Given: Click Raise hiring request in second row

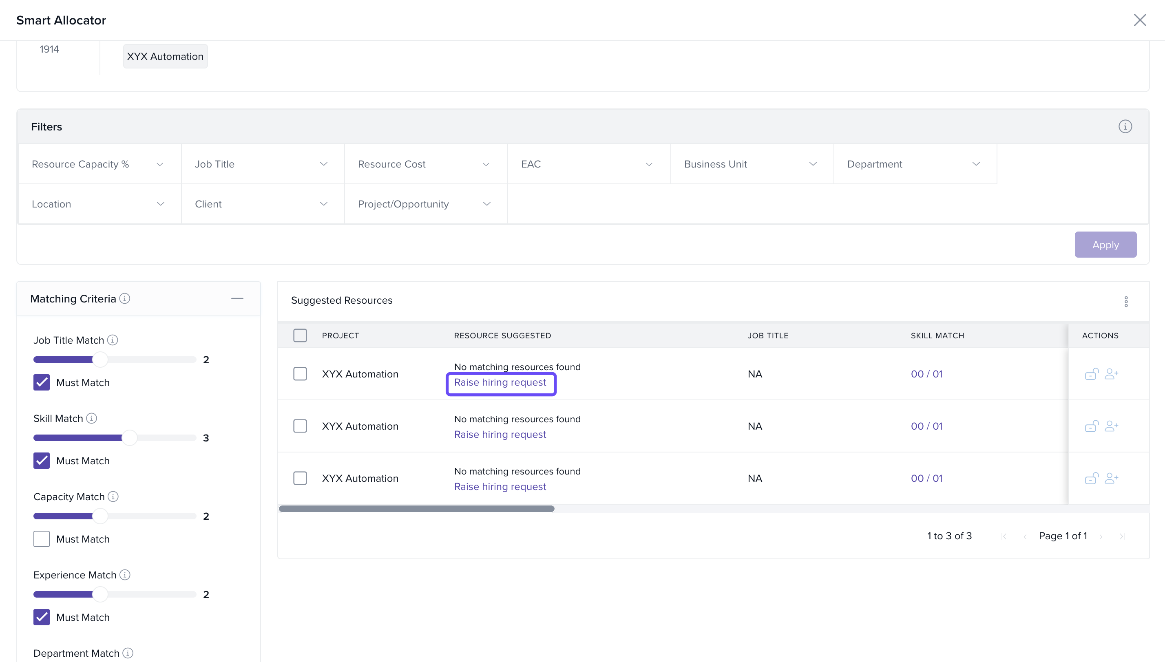Looking at the screenshot, I should [x=500, y=434].
